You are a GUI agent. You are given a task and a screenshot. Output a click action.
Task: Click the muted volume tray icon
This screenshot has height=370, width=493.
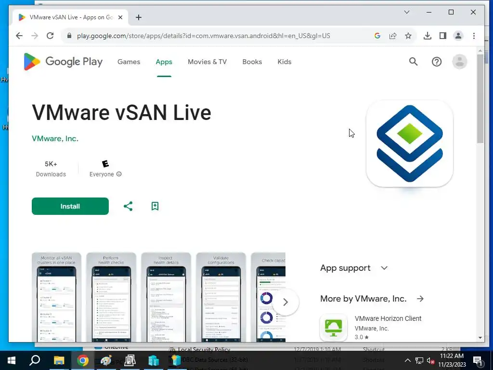(x=430, y=360)
